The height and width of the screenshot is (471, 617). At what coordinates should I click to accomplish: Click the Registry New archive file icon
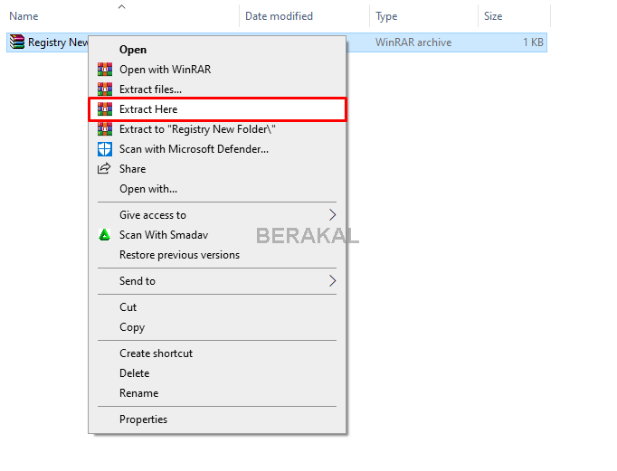(x=17, y=42)
